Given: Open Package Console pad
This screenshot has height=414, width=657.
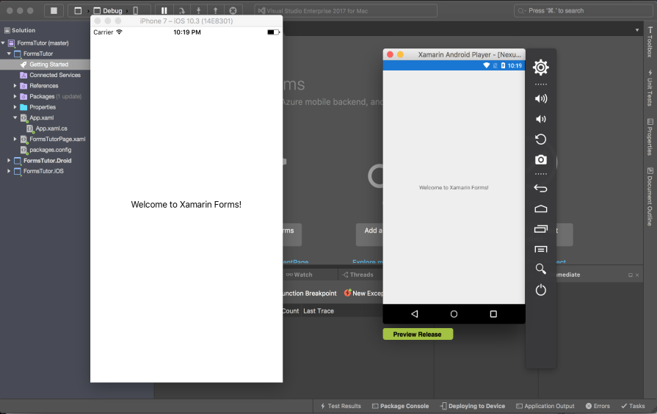Looking at the screenshot, I should (x=401, y=406).
